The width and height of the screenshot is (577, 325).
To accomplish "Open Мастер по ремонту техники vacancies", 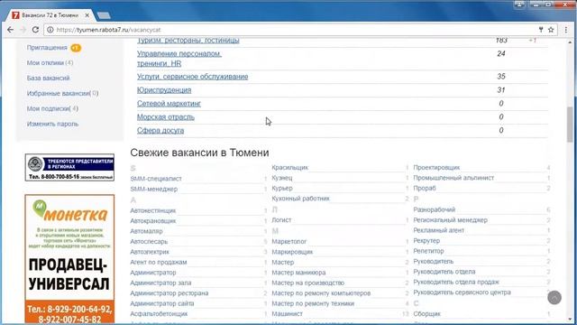I will click(313, 303).
